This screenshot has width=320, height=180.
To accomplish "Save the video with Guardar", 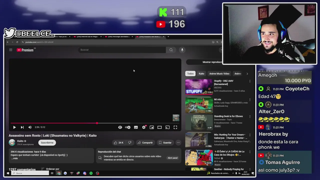I will [165, 142].
